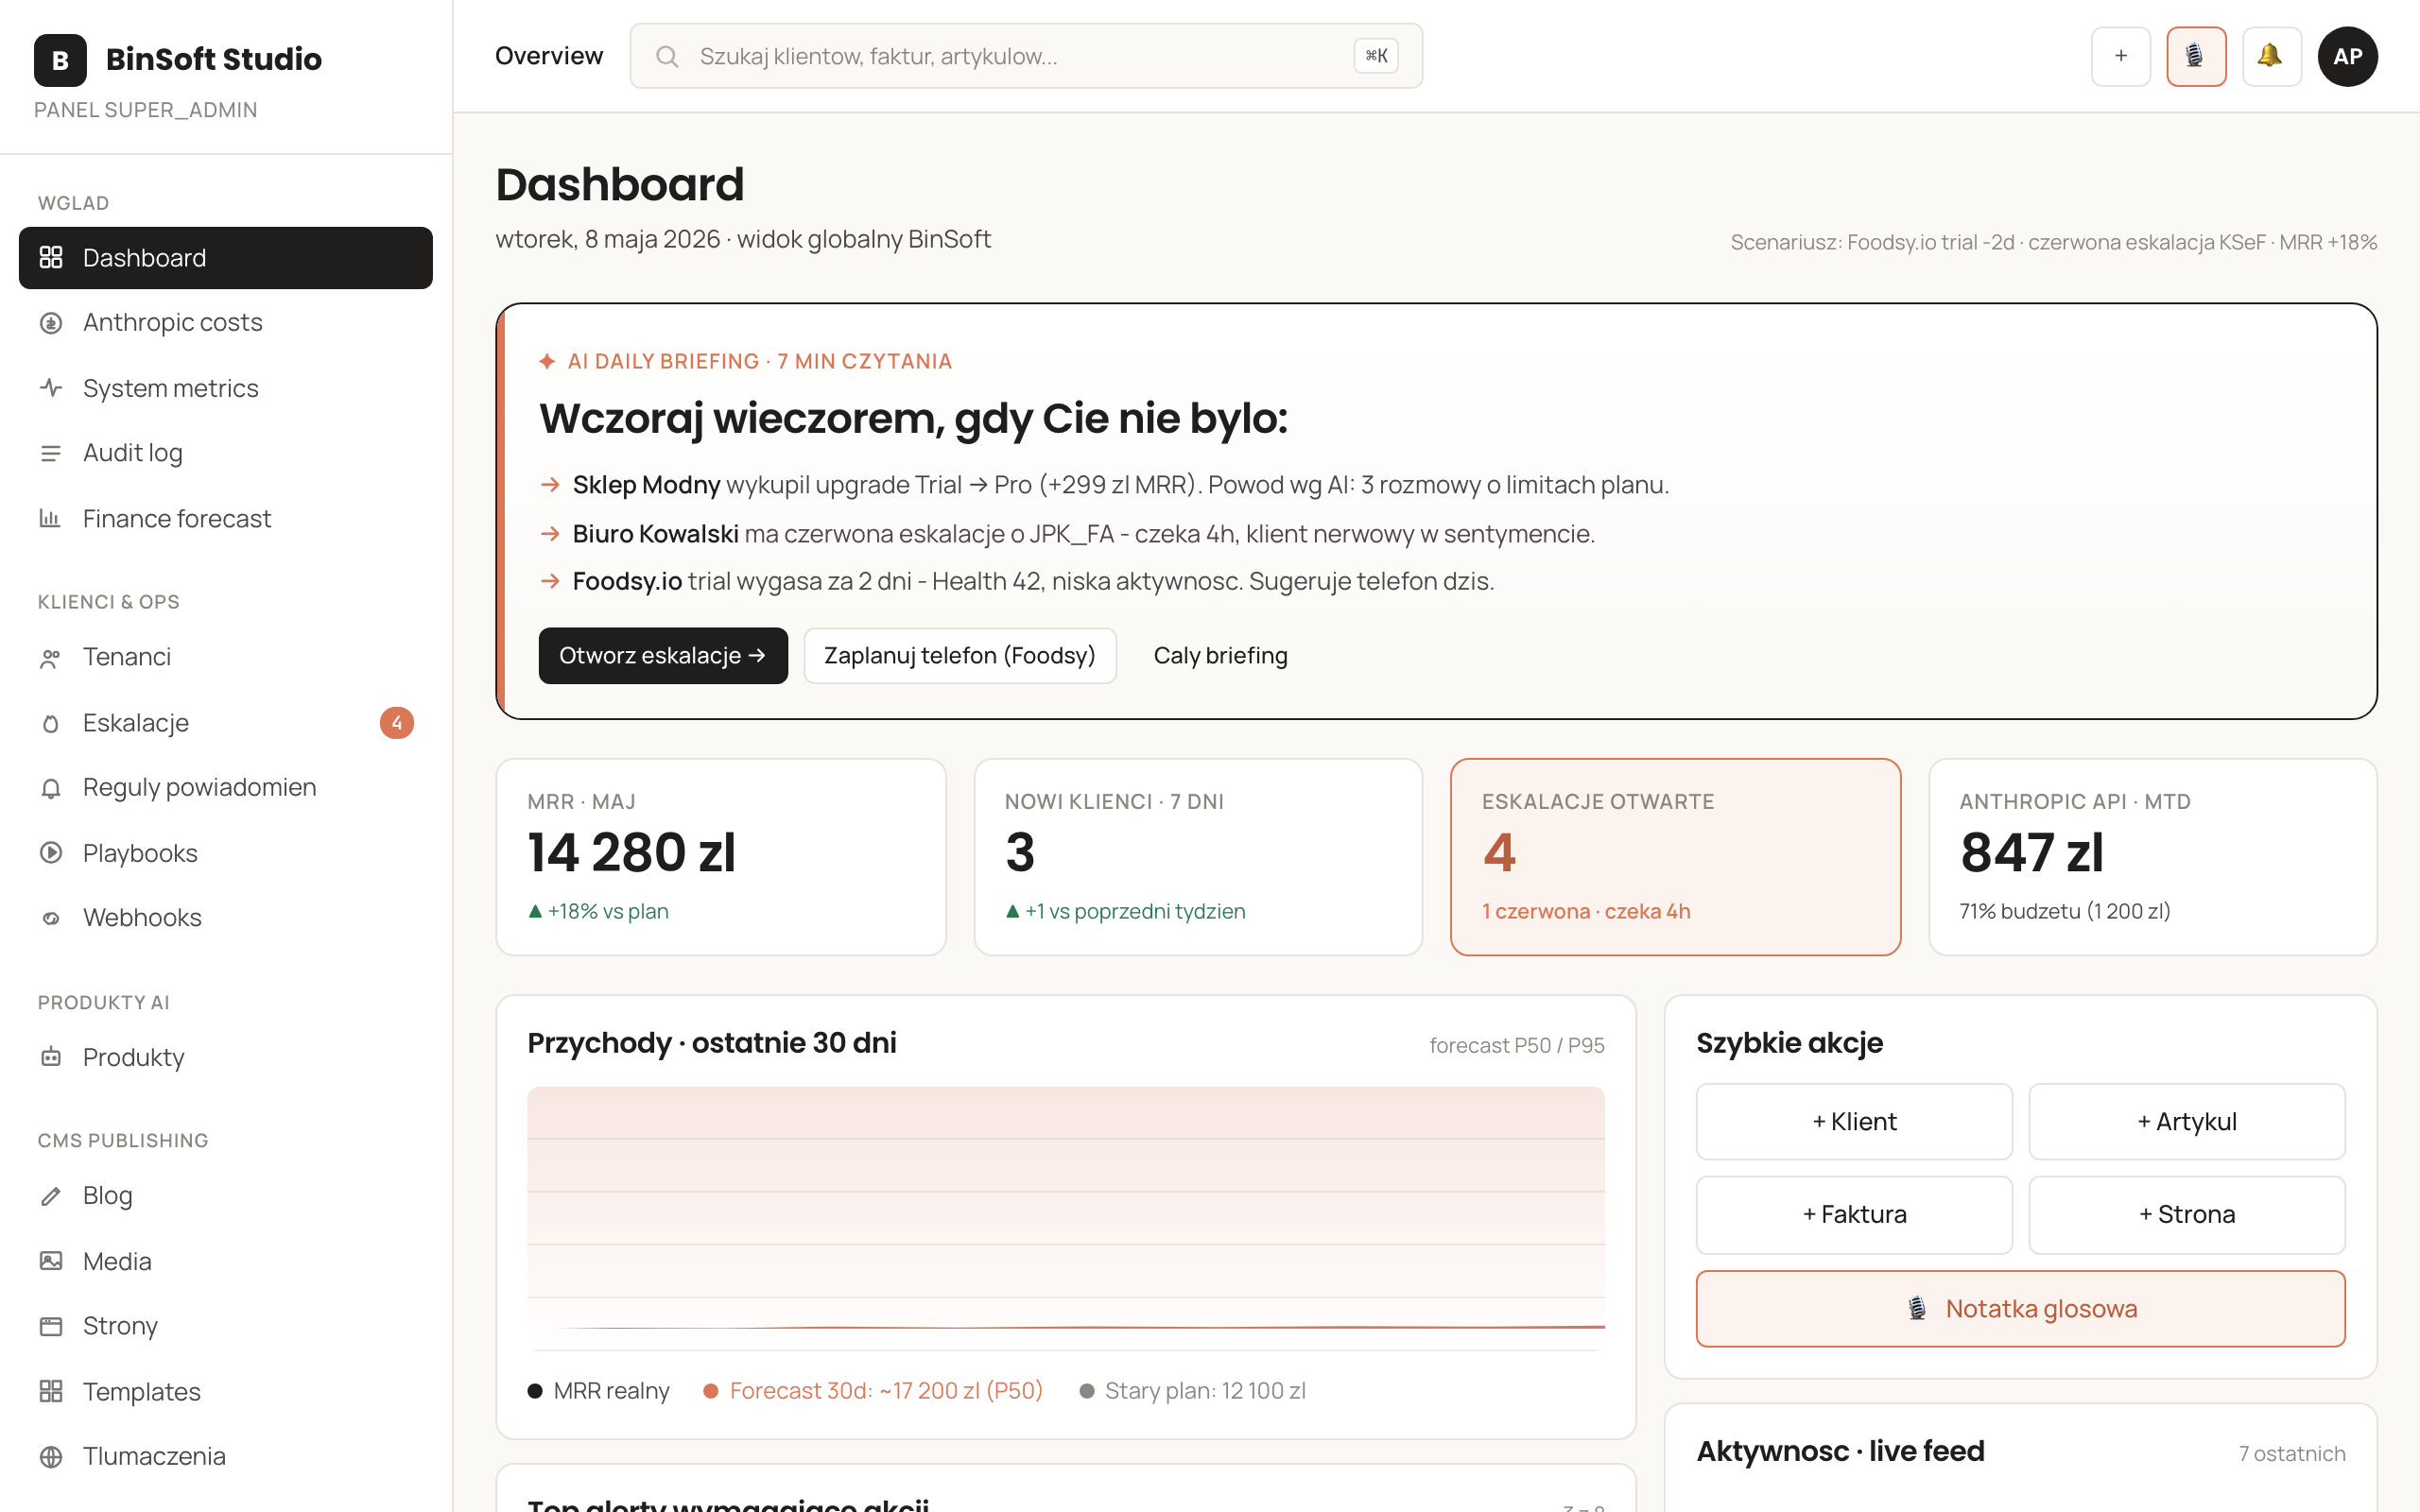The height and width of the screenshot is (1512, 2420).
Task: Click the BinSoft Studio logo icon
Action: click(x=60, y=60)
